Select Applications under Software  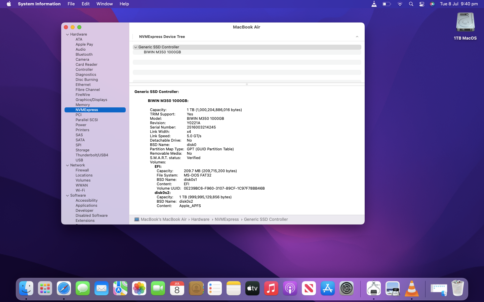(86, 205)
